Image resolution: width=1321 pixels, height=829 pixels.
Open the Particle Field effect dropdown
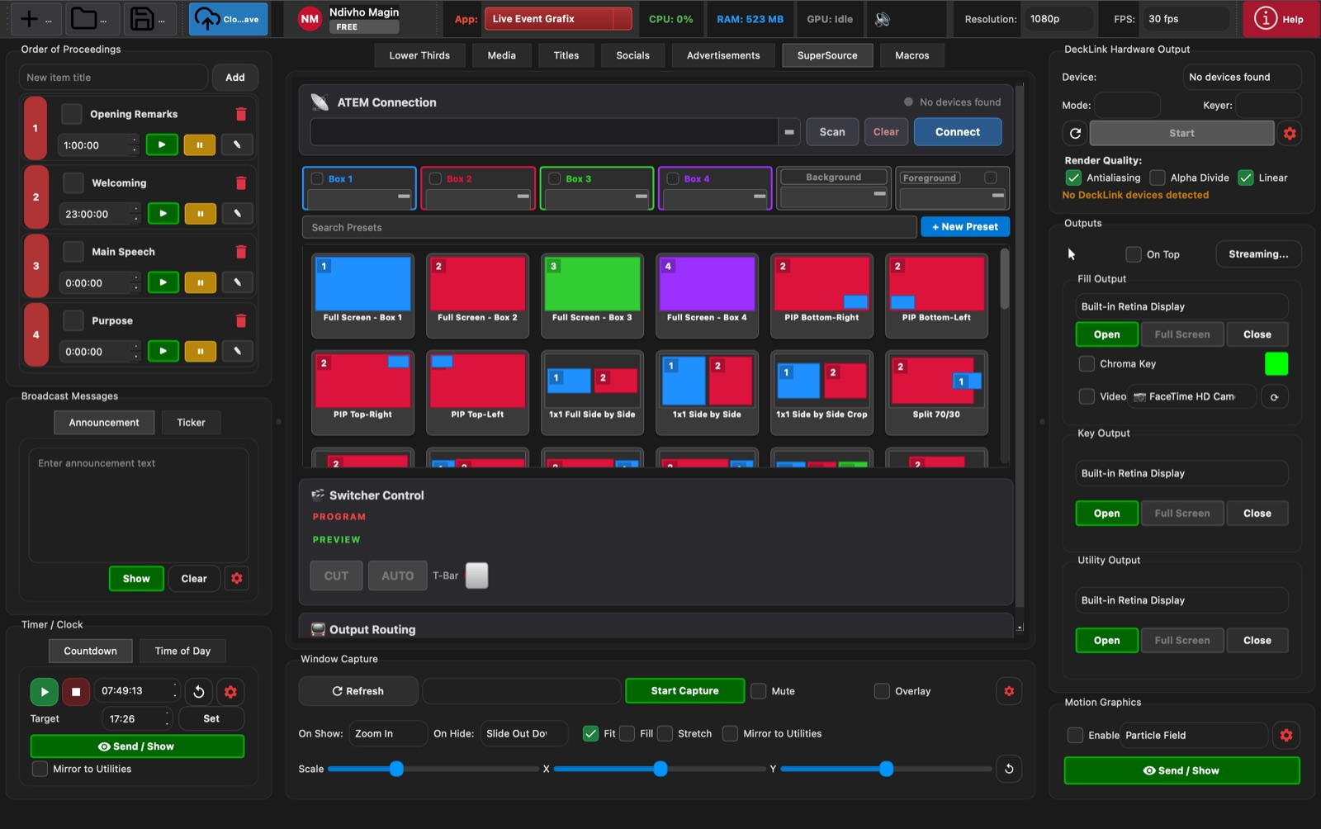pos(1194,735)
